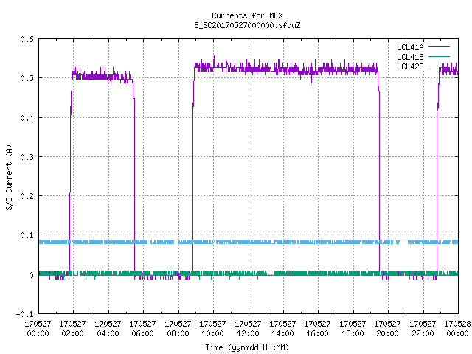Click the x-axis tick '170527 20:00'
Viewport: 472px width, 354px height.
(388, 329)
